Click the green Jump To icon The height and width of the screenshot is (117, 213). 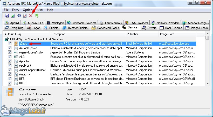coord(37,16)
